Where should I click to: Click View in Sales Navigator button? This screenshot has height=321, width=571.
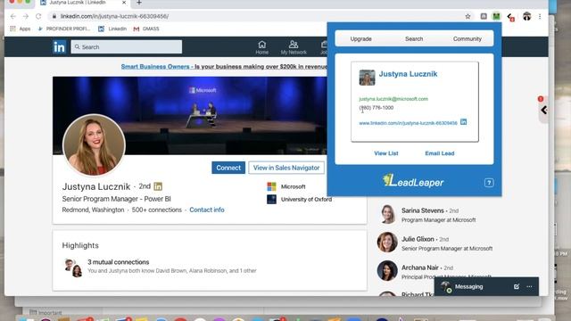coord(286,168)
